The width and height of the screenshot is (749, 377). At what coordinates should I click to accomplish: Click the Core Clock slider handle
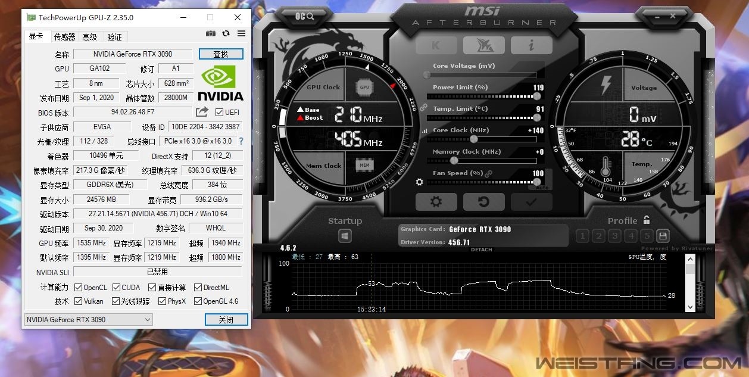(473, 139)
